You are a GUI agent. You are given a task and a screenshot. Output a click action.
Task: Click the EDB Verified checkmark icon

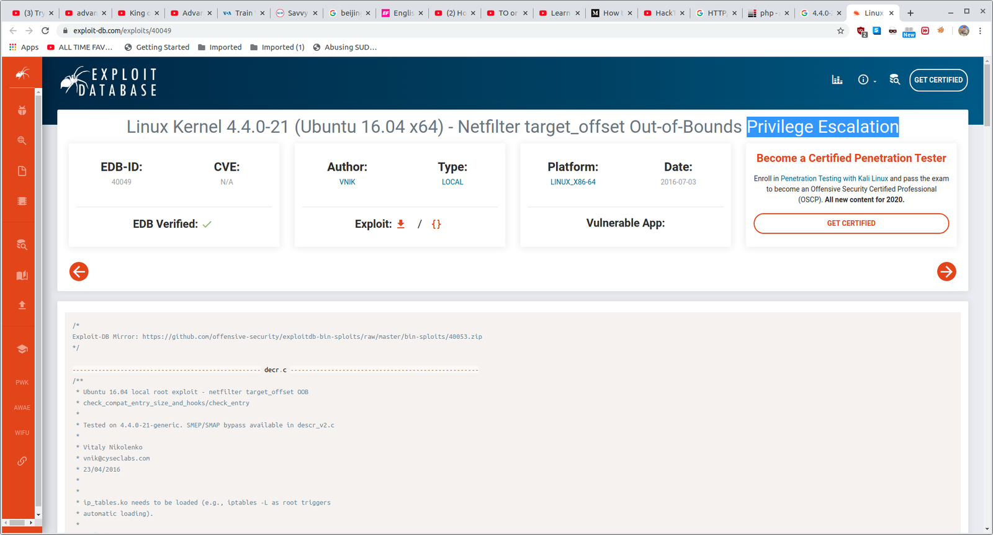pyautogui.click(x=207, y=224)
